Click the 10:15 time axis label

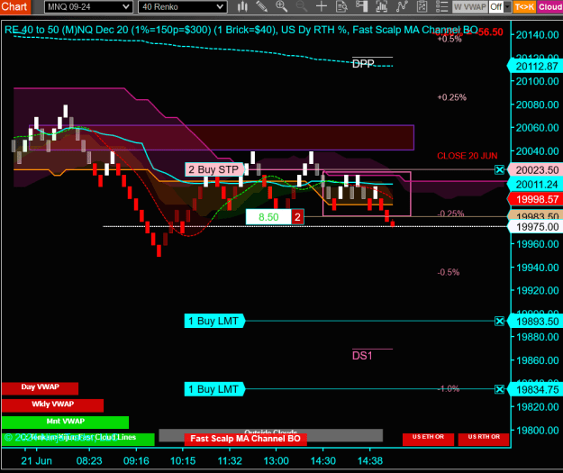(182, 460)
